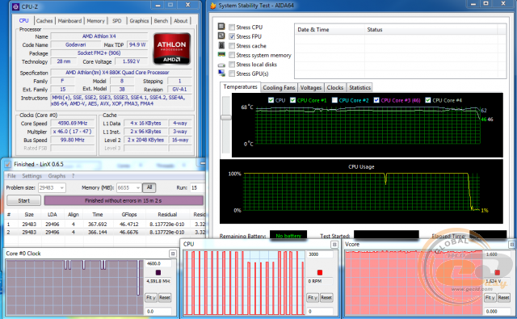This screenshot has height=319, width=517.
Task: Click the Start button in LinX
Action: pos(23,200)
